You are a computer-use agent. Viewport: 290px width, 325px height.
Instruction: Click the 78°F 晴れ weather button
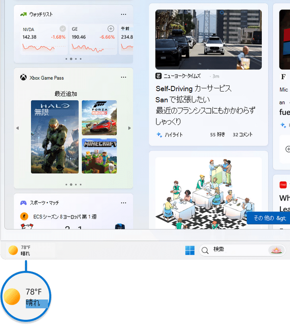(31, 250)
